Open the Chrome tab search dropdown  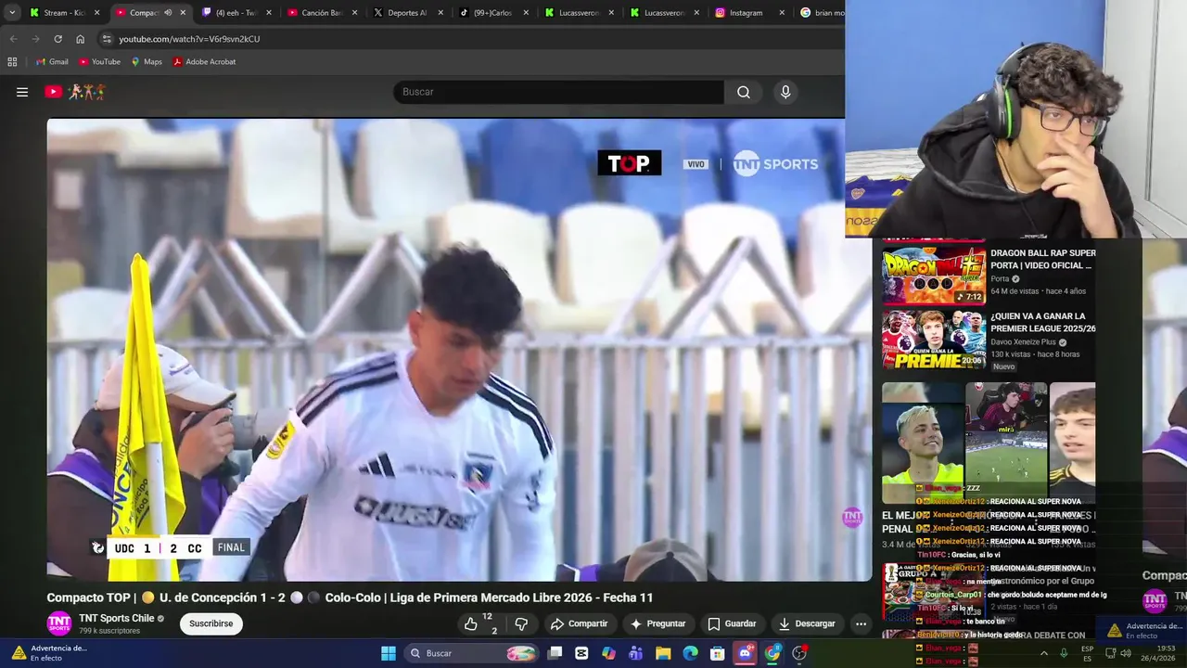[x=12, y=13]
